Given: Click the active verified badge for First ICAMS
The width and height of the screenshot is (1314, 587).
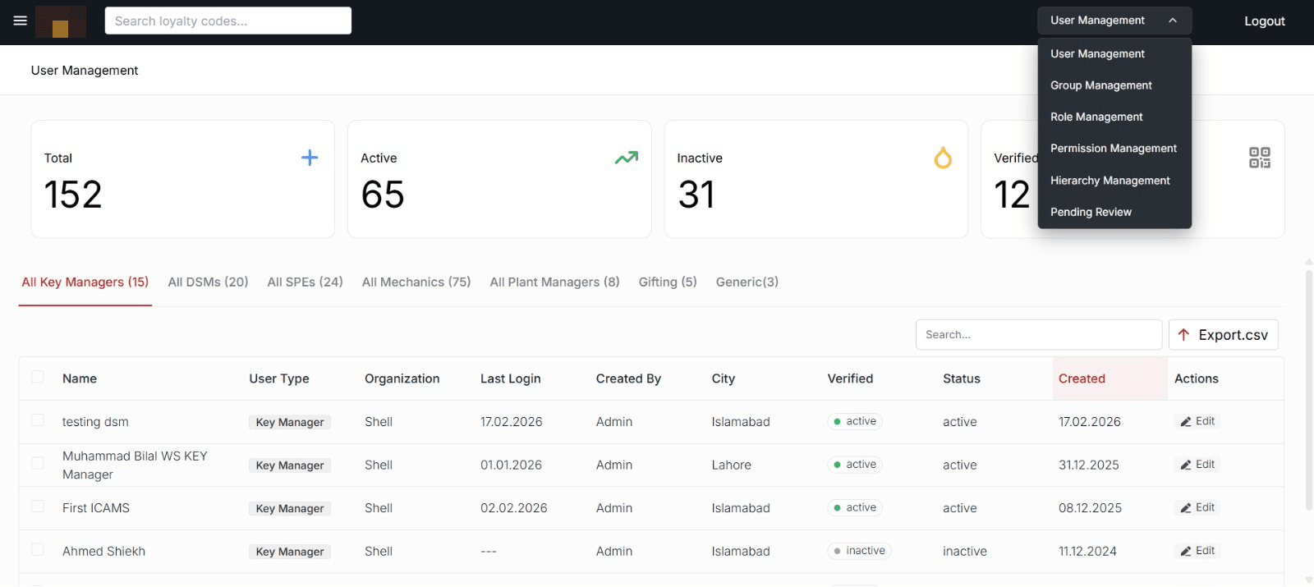Looking at the screenshot, I should [854, 508].
